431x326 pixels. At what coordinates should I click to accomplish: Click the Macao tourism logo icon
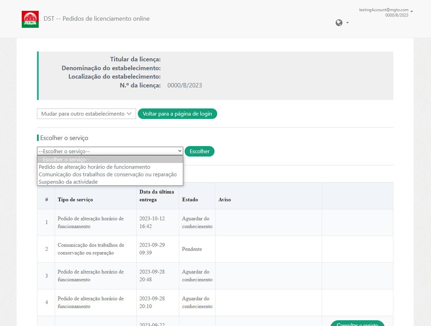point(30,19)
